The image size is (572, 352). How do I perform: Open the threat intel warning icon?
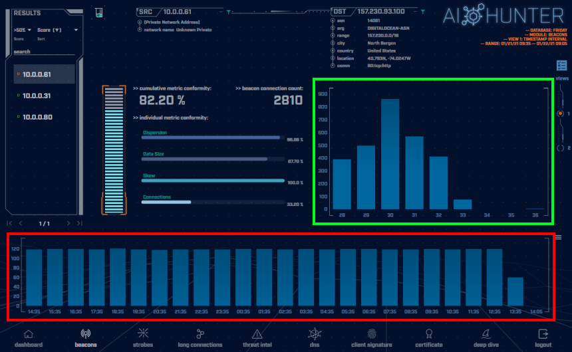[257, 334]
